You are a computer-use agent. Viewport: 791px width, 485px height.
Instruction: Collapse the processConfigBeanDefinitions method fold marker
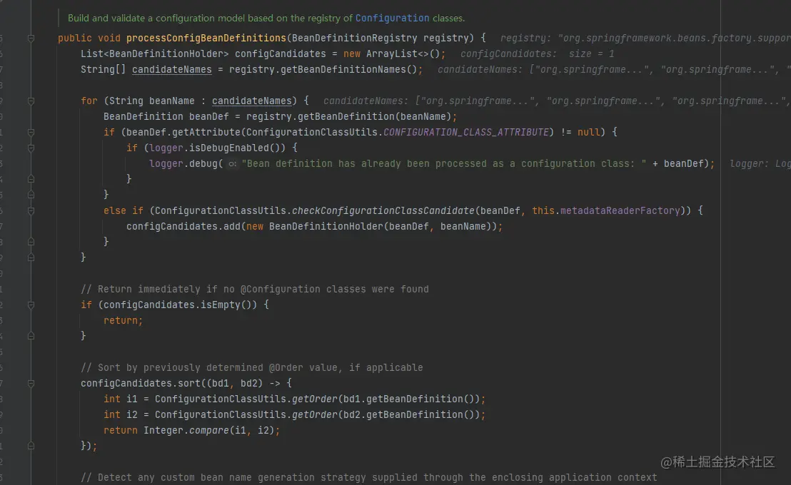[31, 39]
